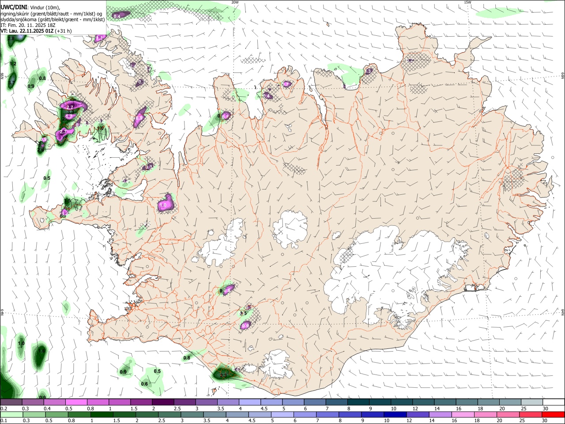Click the 1.2 precipitation value on the map
The height and width of the screenshot is (424, 565).
click(x=13, y=64)
